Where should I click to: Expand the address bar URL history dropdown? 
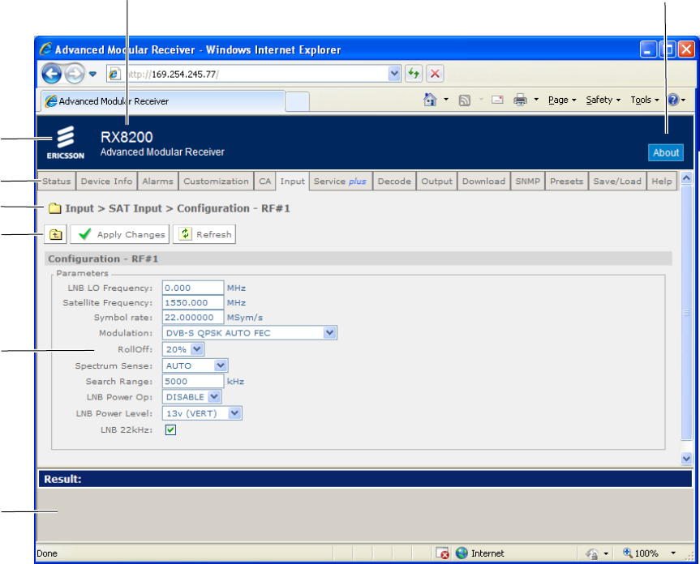(x=394, y=74)
